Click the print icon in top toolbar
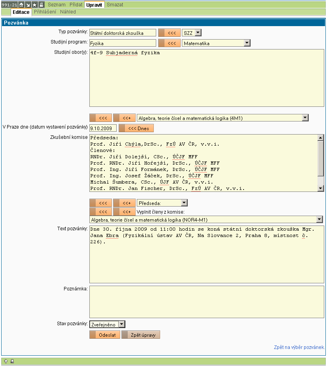This screenshot has width=327, height=366. click(41, 5)
